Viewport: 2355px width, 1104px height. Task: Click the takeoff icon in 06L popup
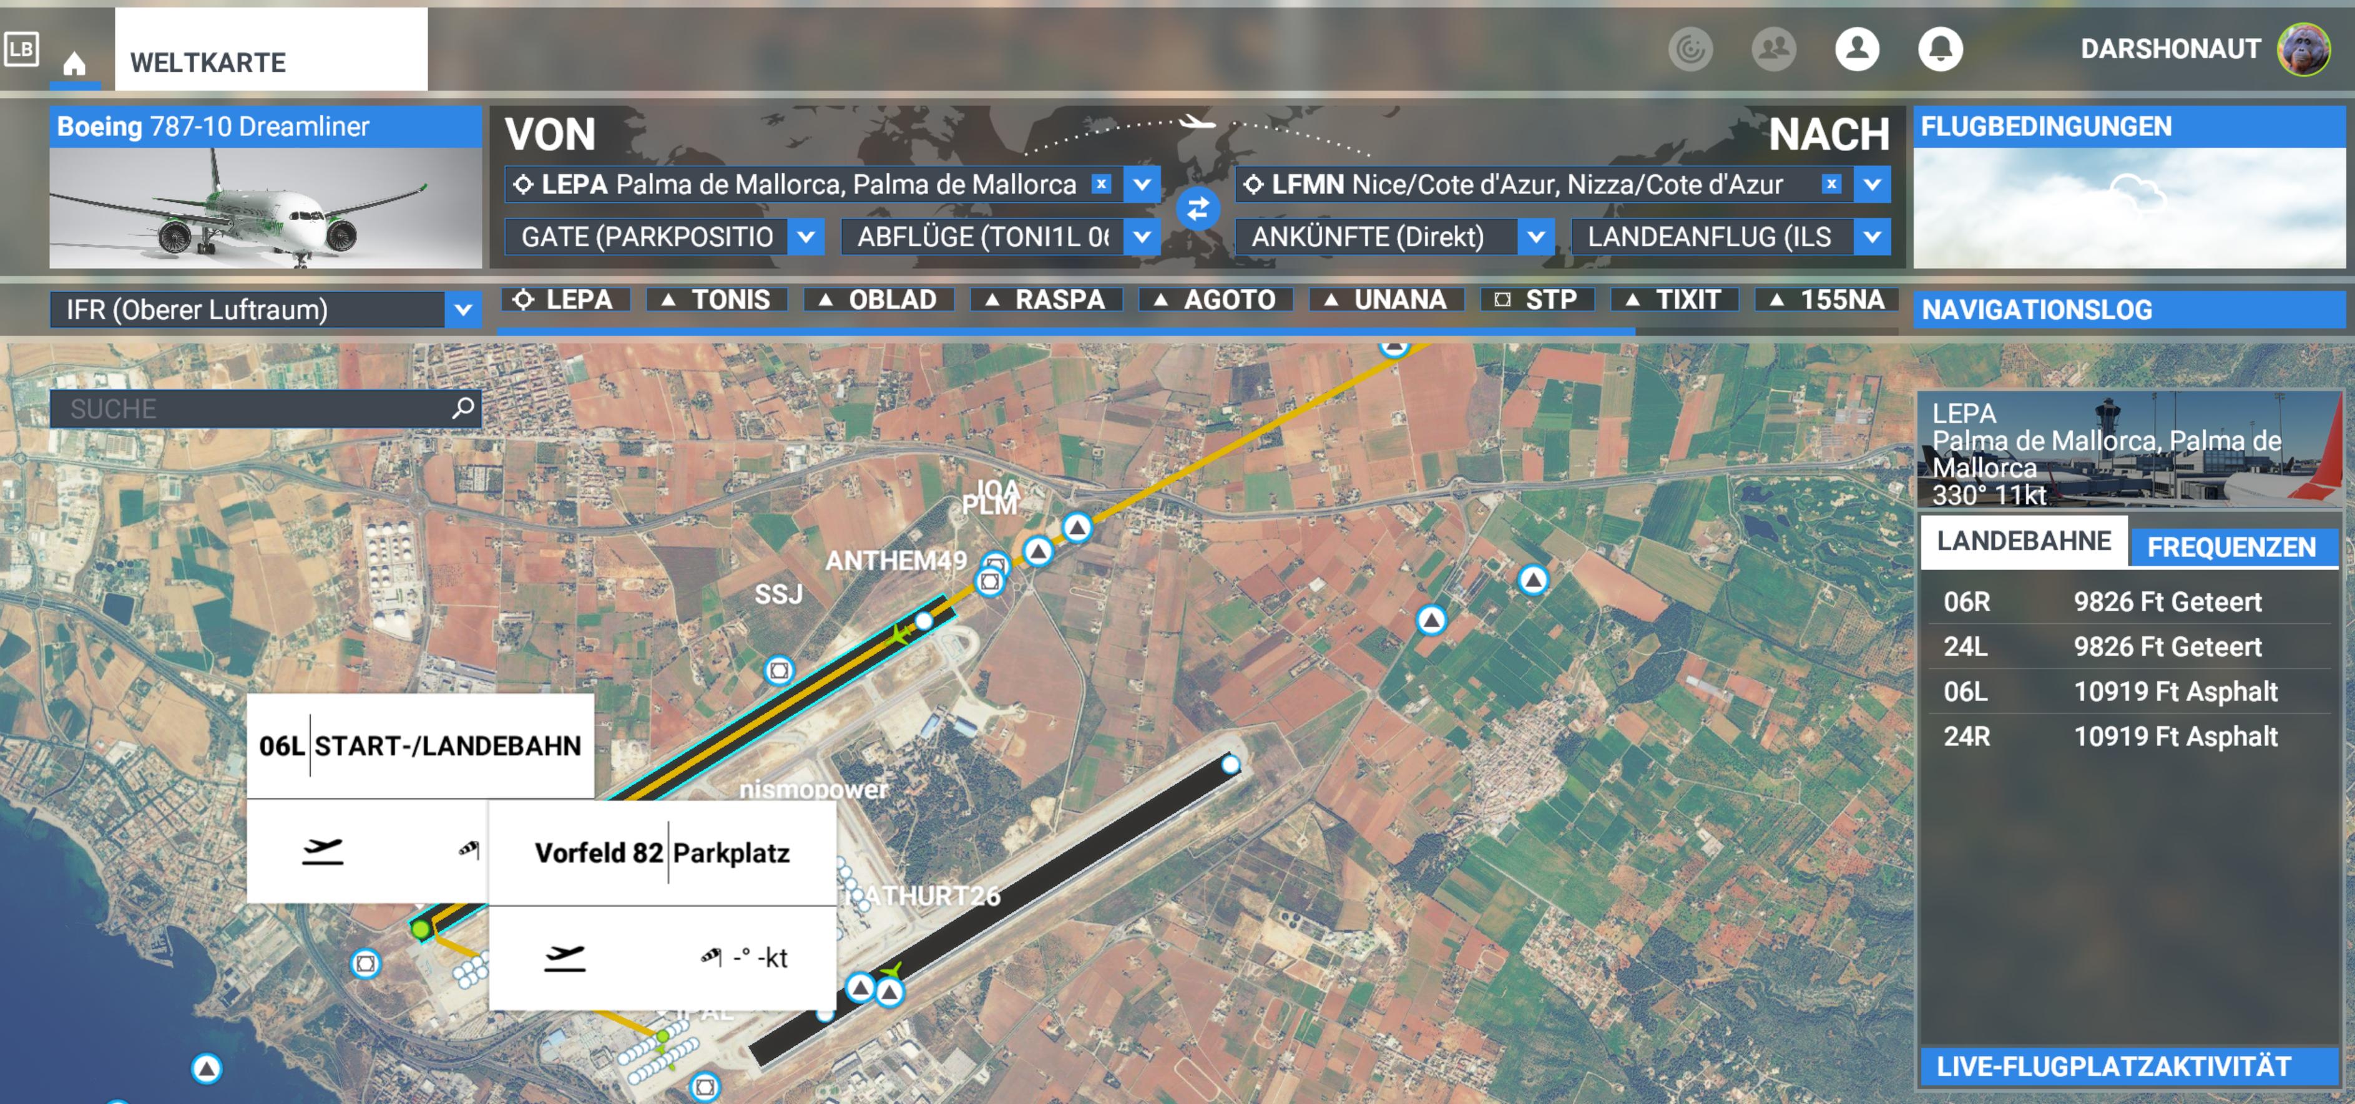323,851
